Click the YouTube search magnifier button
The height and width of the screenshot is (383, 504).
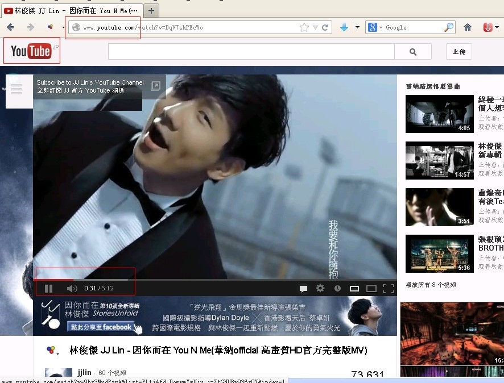(x=413, y=52)
